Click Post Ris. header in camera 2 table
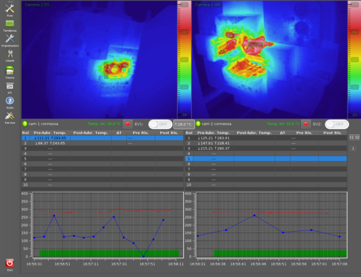 tap(332, 133)
